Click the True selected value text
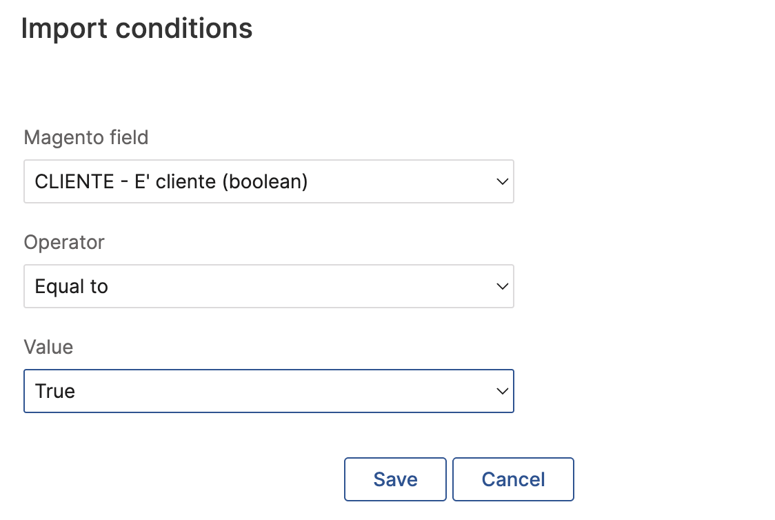Screen dimensions: 775x520 [55, 391]
